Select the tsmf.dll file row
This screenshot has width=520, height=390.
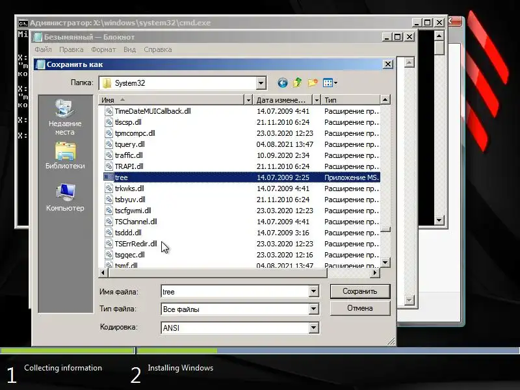[241, 265]
